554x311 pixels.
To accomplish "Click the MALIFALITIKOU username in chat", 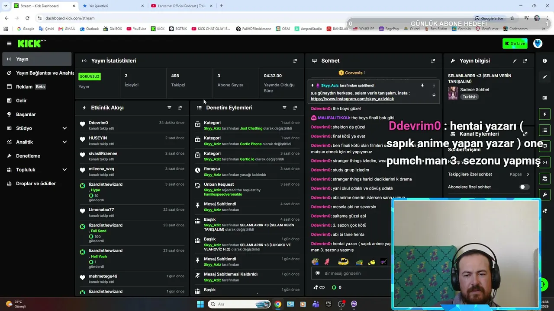I will (333, 118).
